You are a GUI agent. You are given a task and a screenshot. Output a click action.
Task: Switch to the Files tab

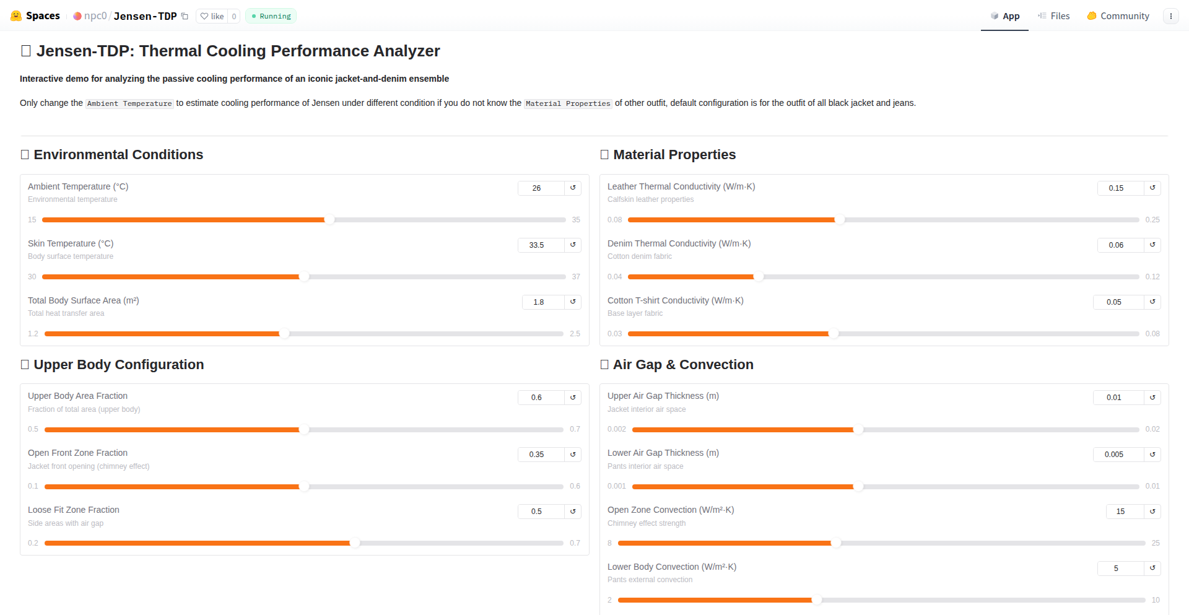1054,16
